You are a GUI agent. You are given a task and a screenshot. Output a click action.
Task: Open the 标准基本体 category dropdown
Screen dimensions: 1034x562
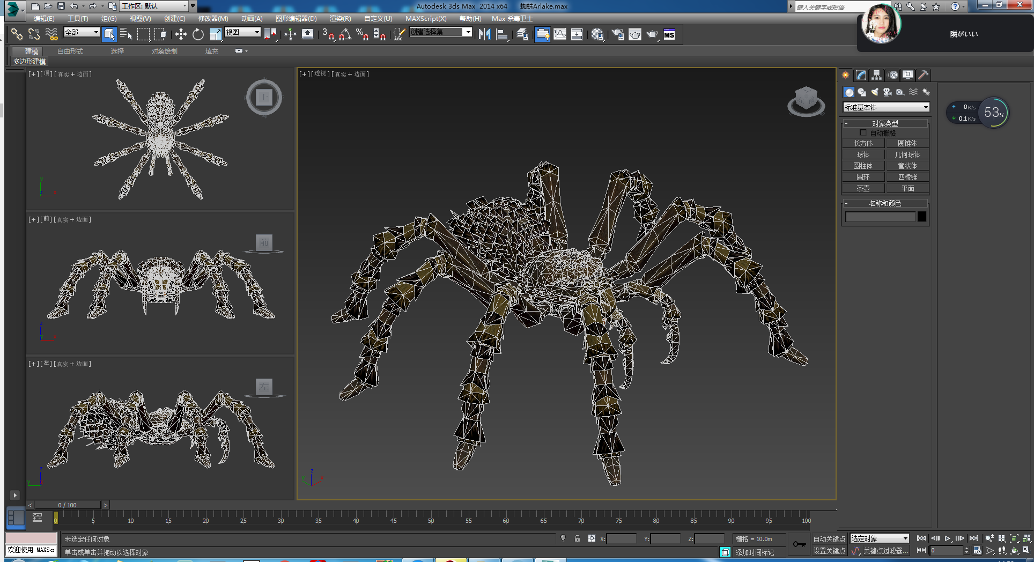(885, 107)
